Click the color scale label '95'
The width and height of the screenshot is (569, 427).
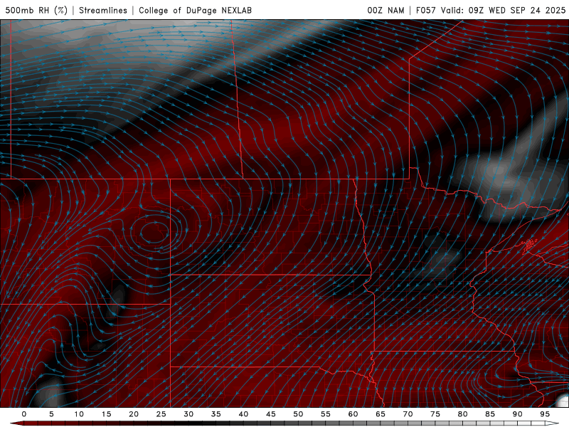545,414
